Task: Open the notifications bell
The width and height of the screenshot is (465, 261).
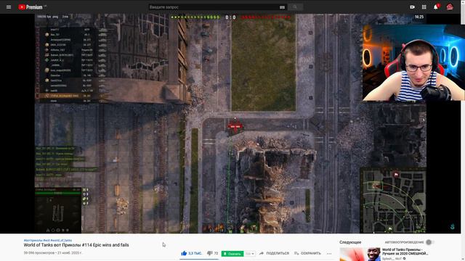Action: (436, 7)
